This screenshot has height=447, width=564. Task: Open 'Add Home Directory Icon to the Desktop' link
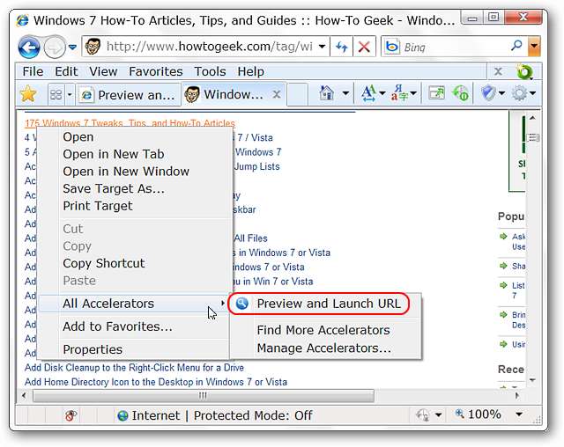coord(156,382)
